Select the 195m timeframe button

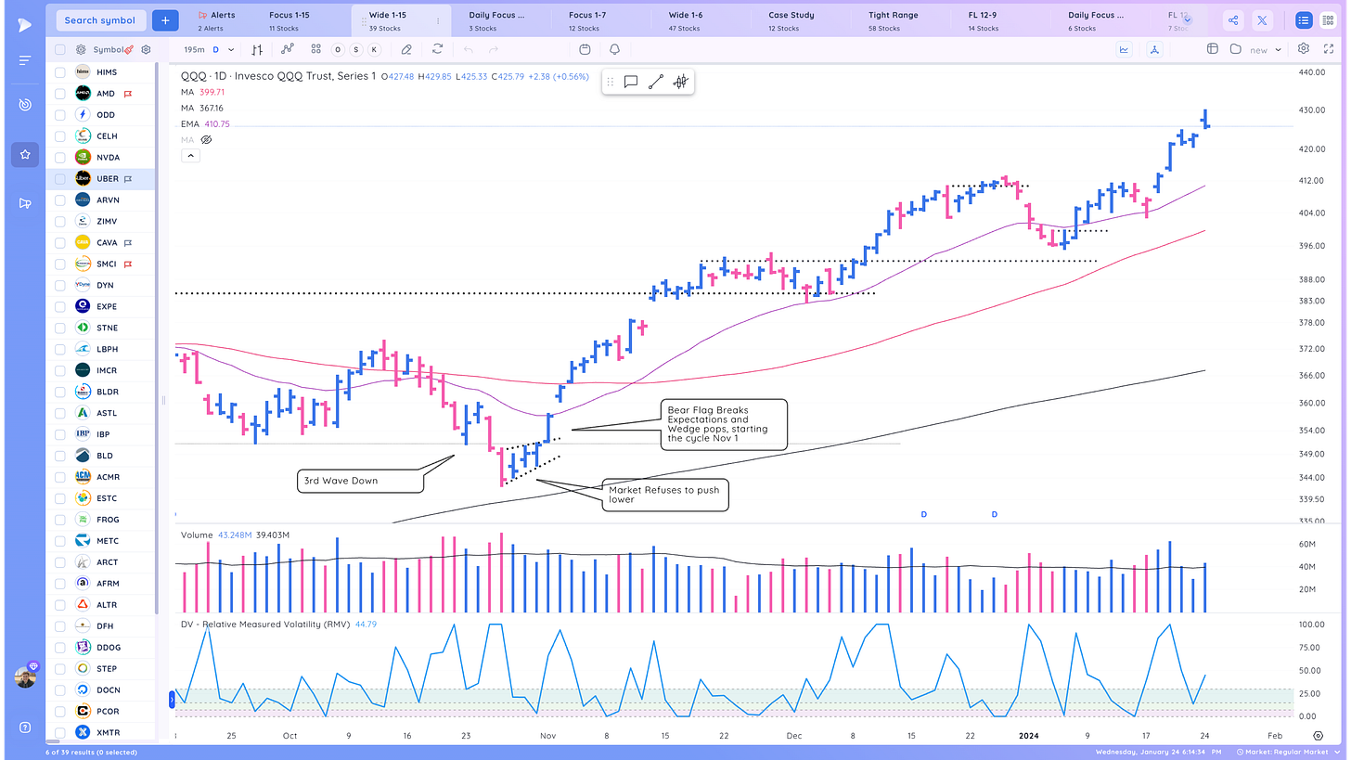(x=193, y=49)
